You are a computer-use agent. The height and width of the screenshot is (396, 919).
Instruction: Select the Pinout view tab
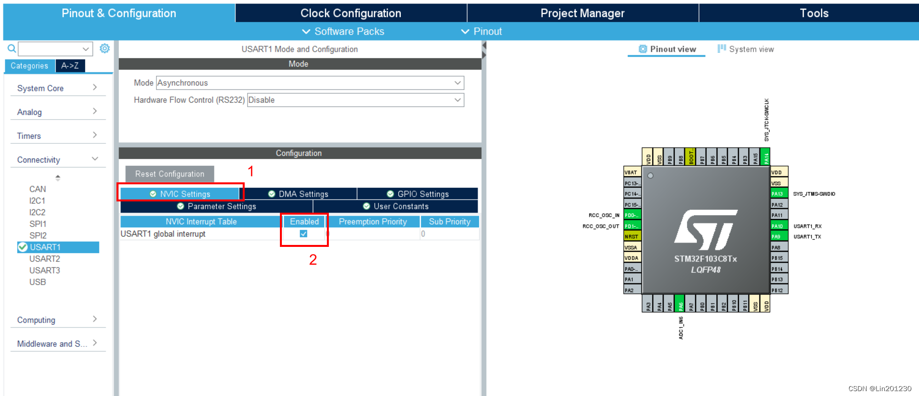point(667,49)
